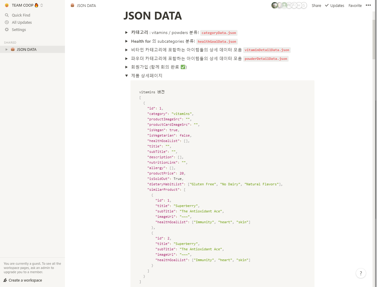Viewport: 377px width, 287px height.
Task: Expand the 회원가입 toggle block
Action: tap(127, 67)
